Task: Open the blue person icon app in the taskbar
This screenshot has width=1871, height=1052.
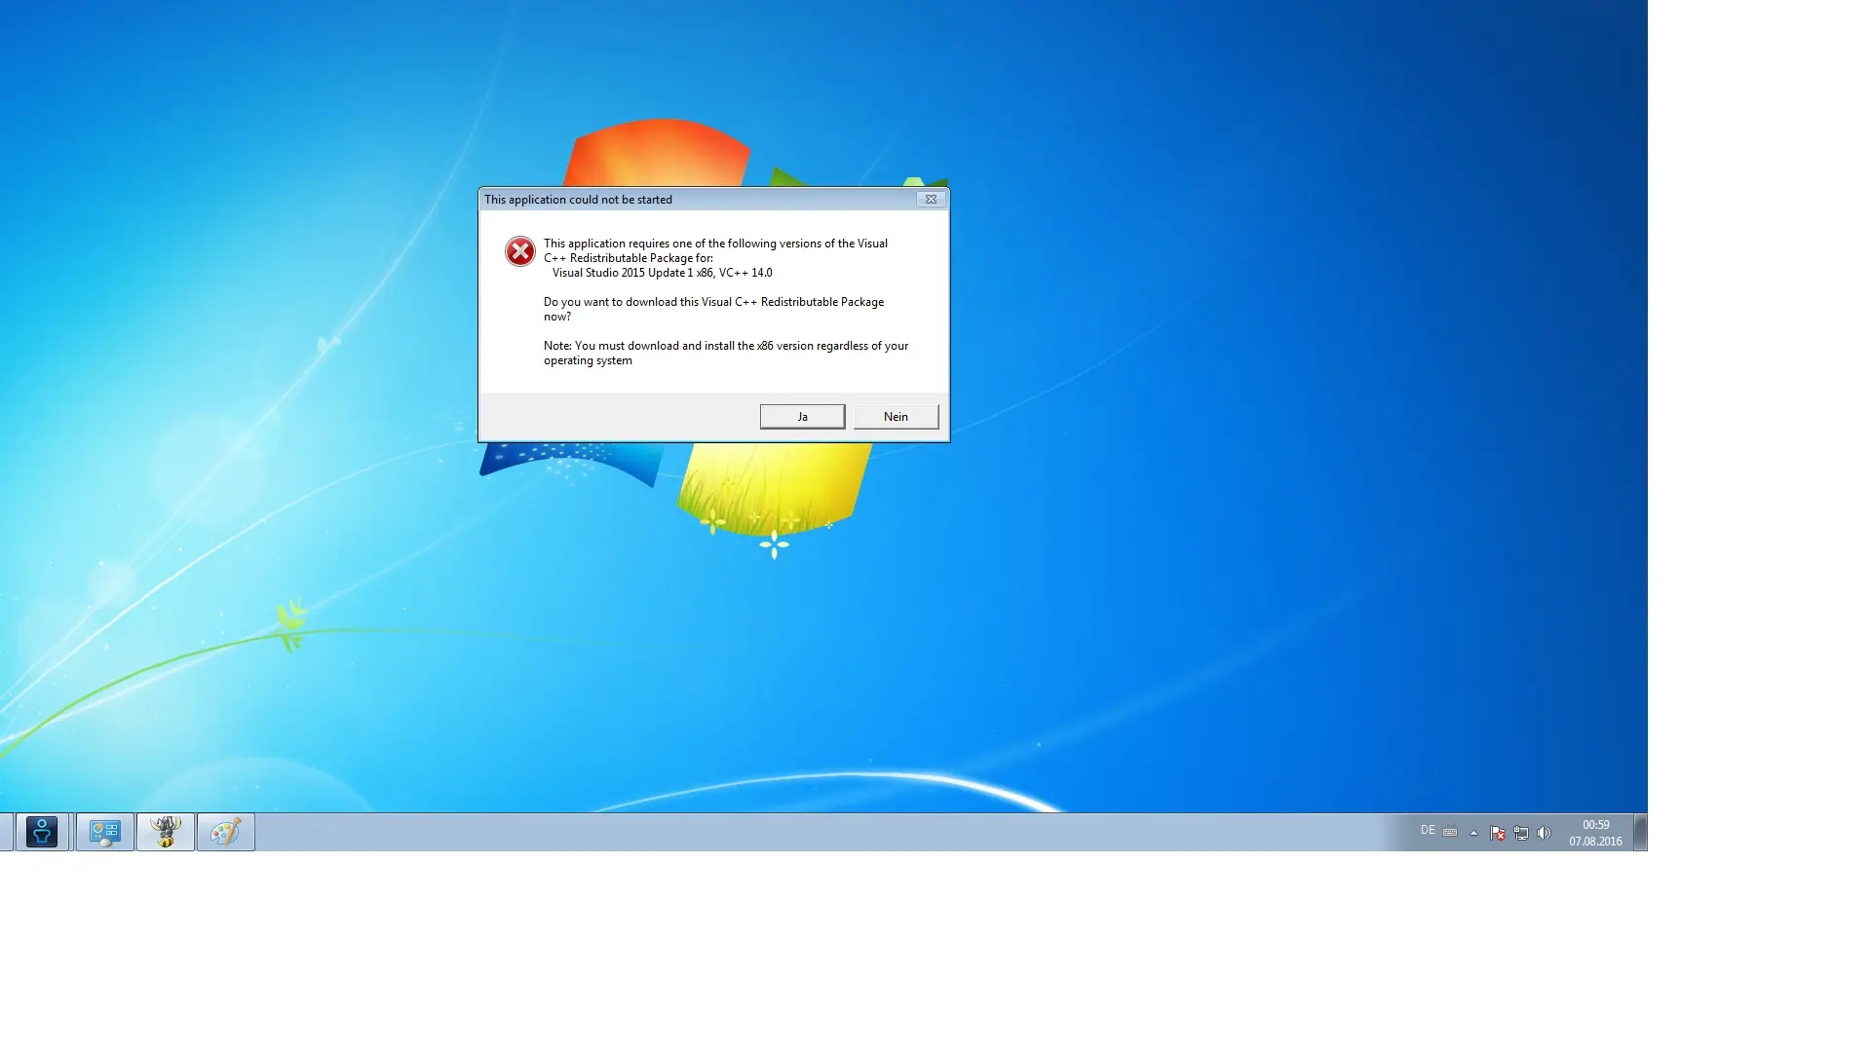Action: [x=42, y=833]
